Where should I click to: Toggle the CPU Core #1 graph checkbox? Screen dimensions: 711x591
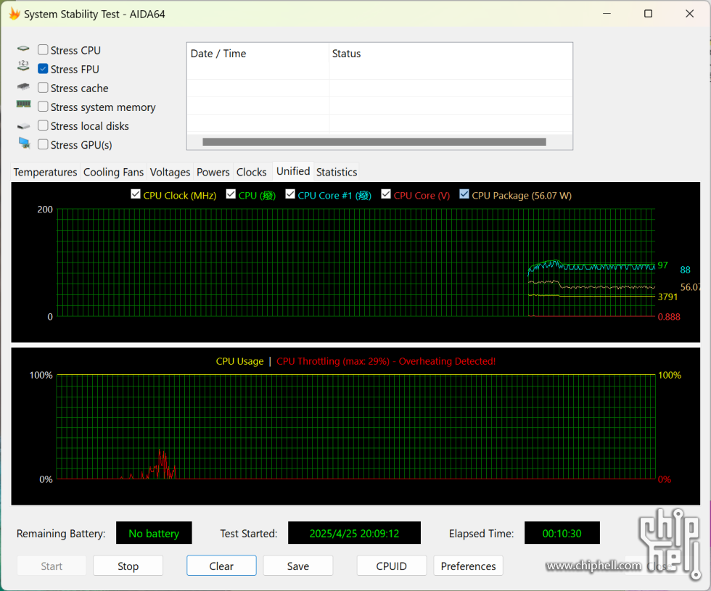(290, 194)
